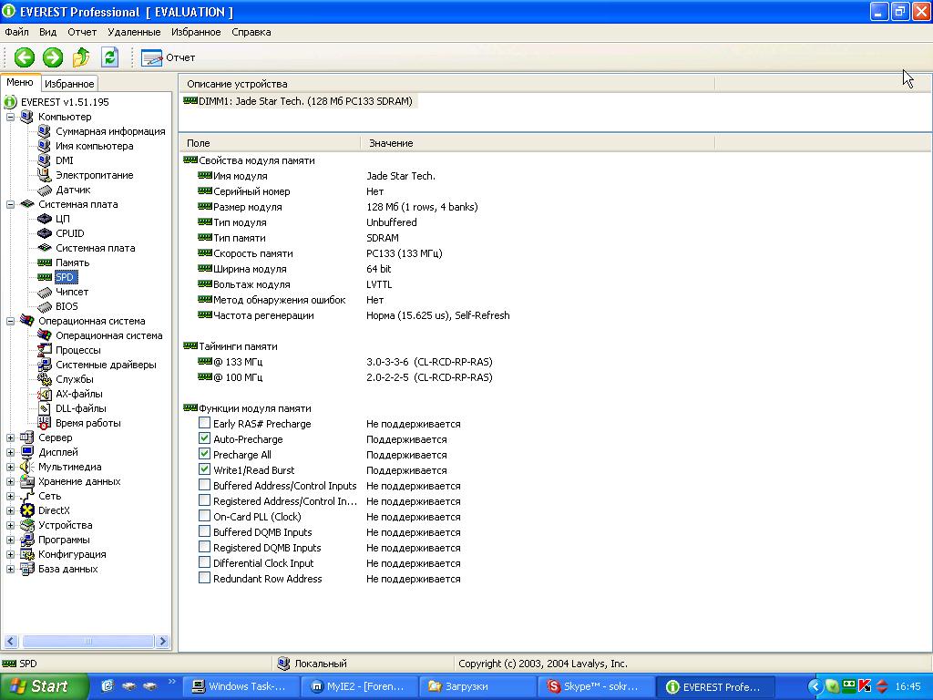Image resolution: width=933 pixels, height=700 pixels.
Task: Select the Датчик sensor tree icon
Action: pyautogui.click(x=44, y=190)
